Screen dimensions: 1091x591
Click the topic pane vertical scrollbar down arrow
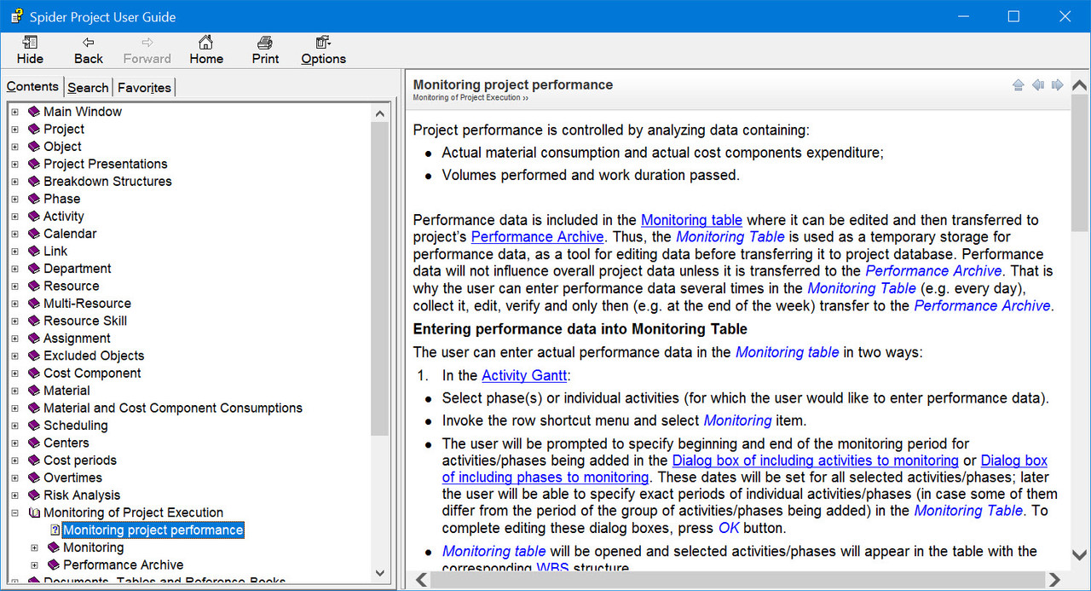[1079, 557]
